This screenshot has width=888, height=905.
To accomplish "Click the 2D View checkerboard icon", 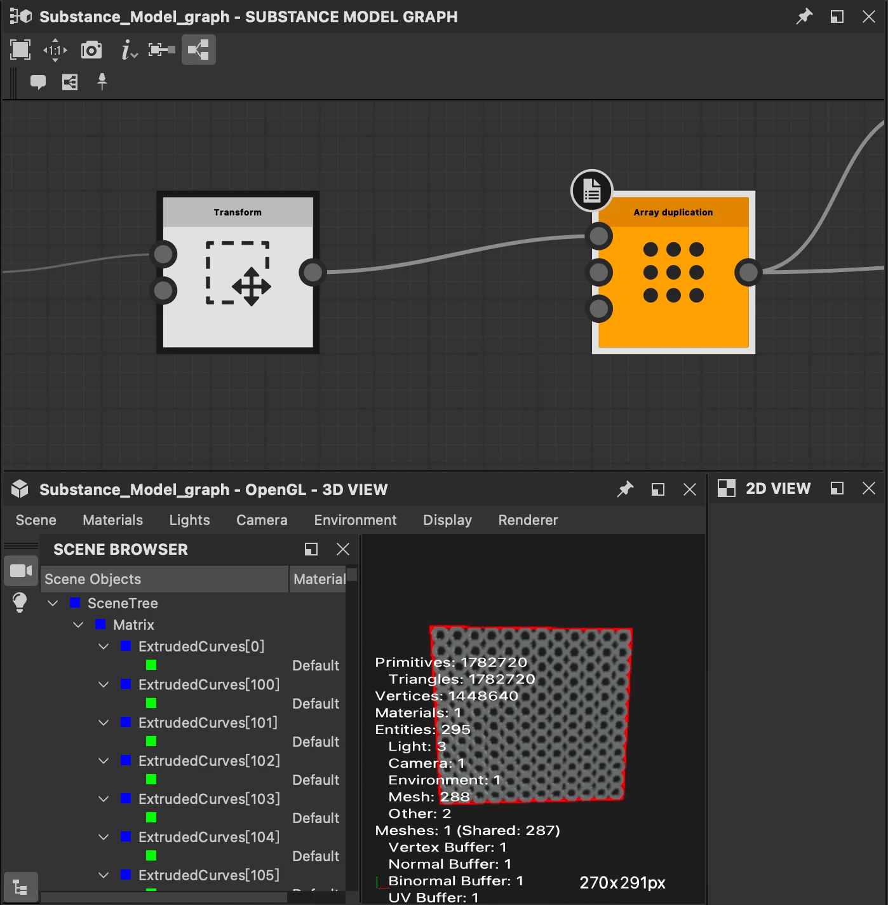I will (726, 488).
